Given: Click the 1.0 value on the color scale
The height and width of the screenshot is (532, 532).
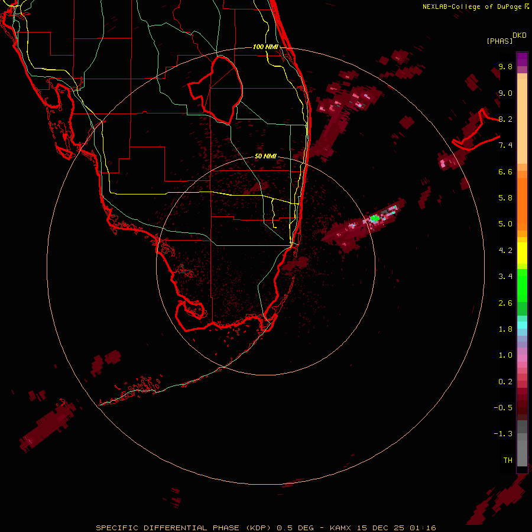Looking at the screenshot, I should (505, 355).
